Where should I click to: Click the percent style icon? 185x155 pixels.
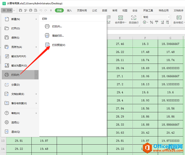tap(152, 22)
